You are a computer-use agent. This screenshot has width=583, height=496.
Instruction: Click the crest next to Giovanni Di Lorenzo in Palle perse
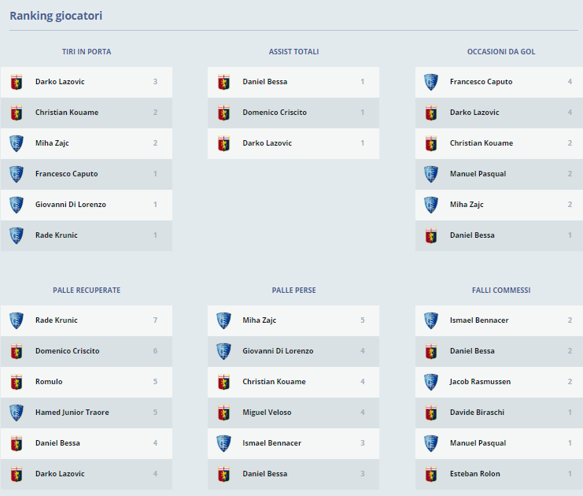(223, 351)
